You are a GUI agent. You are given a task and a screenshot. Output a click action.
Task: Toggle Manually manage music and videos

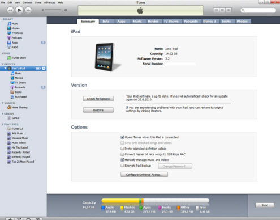coord(122,160)
